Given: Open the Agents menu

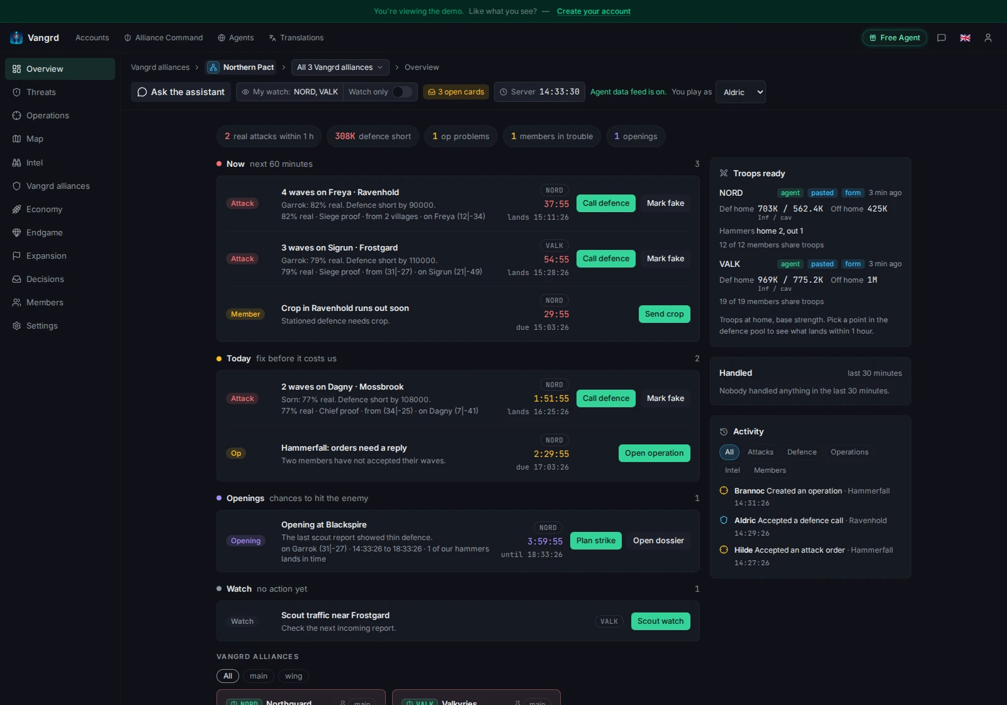Looking at the screenshot, I should (236, 38).
